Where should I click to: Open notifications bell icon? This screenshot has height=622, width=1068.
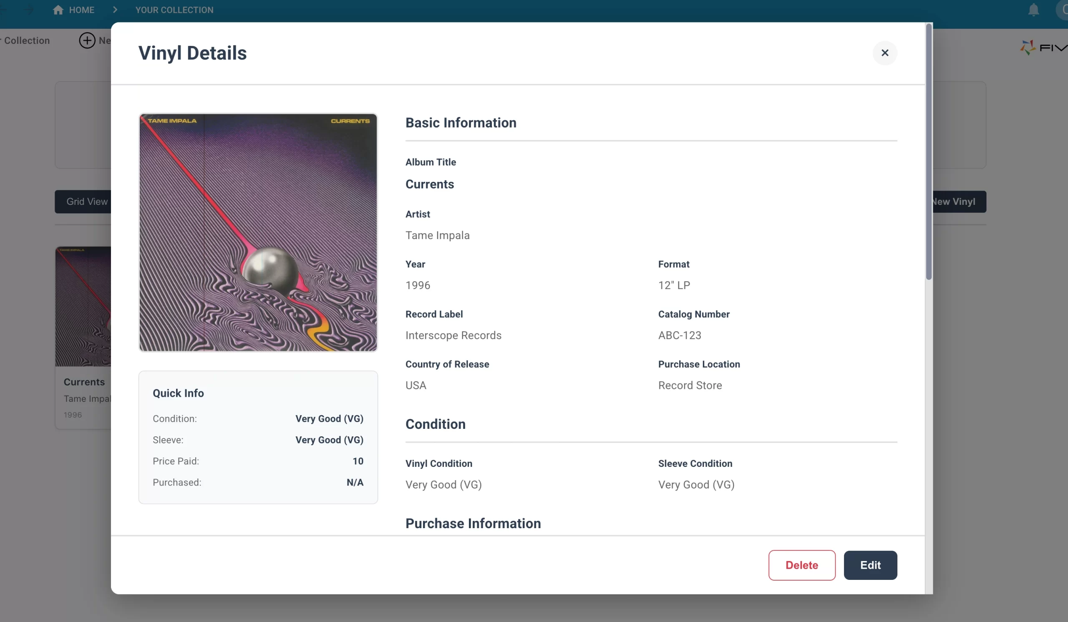pos(1033,10)
